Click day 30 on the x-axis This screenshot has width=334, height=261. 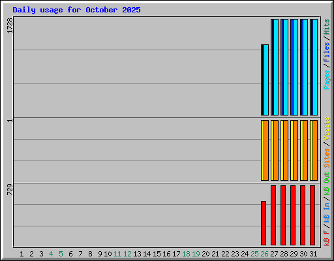point(303,254)
